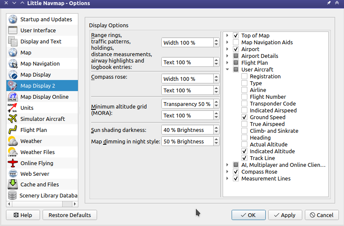Image resolution: width=344 pixels, height=226 pixels.
Task: Cancel the Options dialog
Action: [322, 215]
